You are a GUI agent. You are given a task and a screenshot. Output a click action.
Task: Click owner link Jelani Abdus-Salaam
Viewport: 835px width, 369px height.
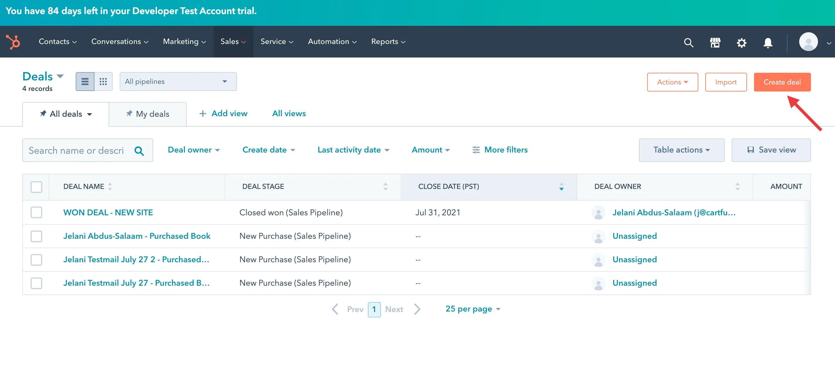[x=674, y=213]
